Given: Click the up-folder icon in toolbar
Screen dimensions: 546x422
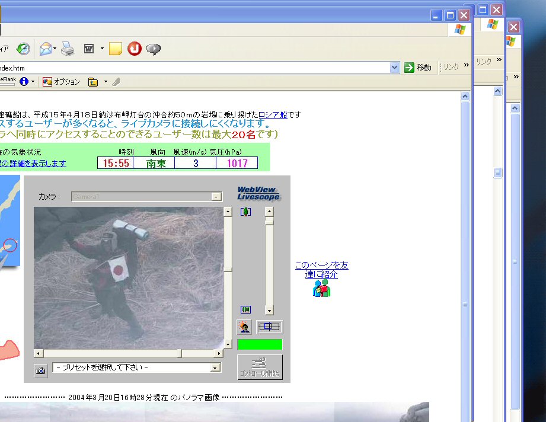Looking at the screenshot, I should click(93, 82).
